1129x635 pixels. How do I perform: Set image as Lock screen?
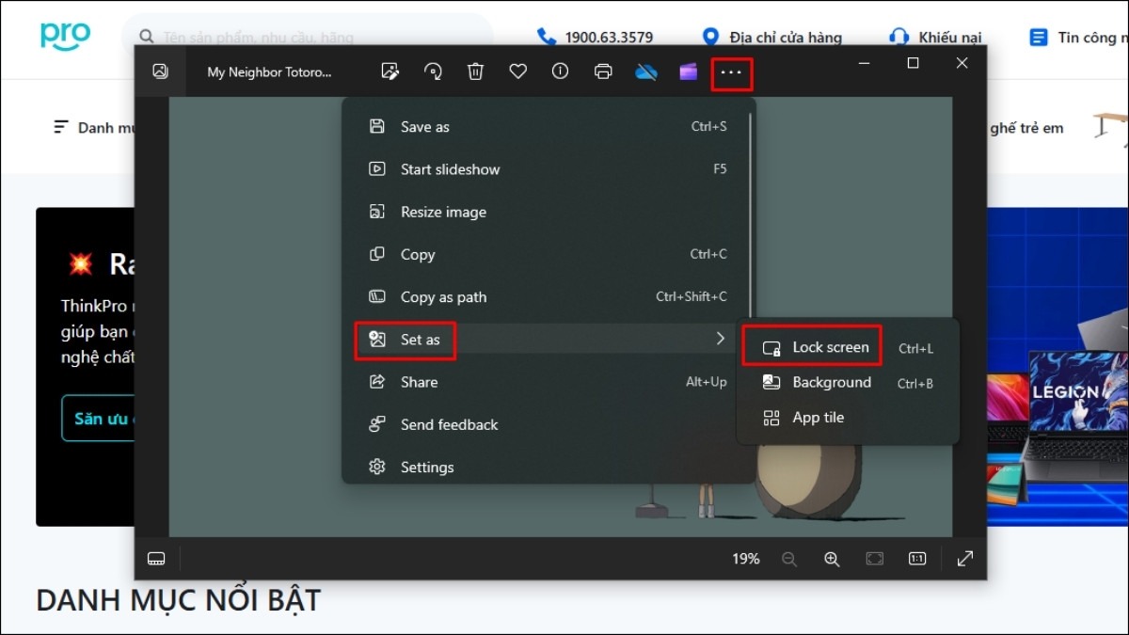click(848, 347)
